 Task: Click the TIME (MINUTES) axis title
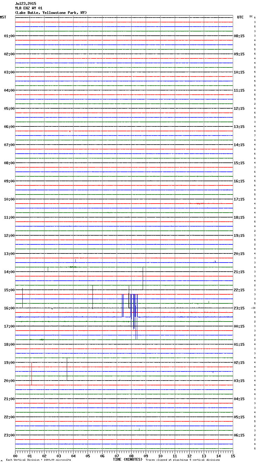[128, 459]
